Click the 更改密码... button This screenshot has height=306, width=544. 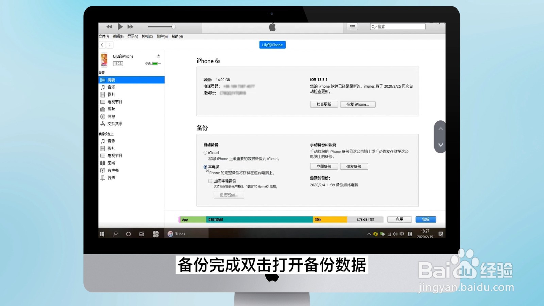point(228,195)
